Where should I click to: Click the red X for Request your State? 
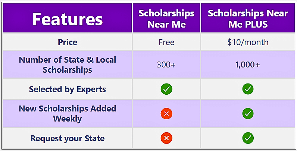tap(166, 138)
